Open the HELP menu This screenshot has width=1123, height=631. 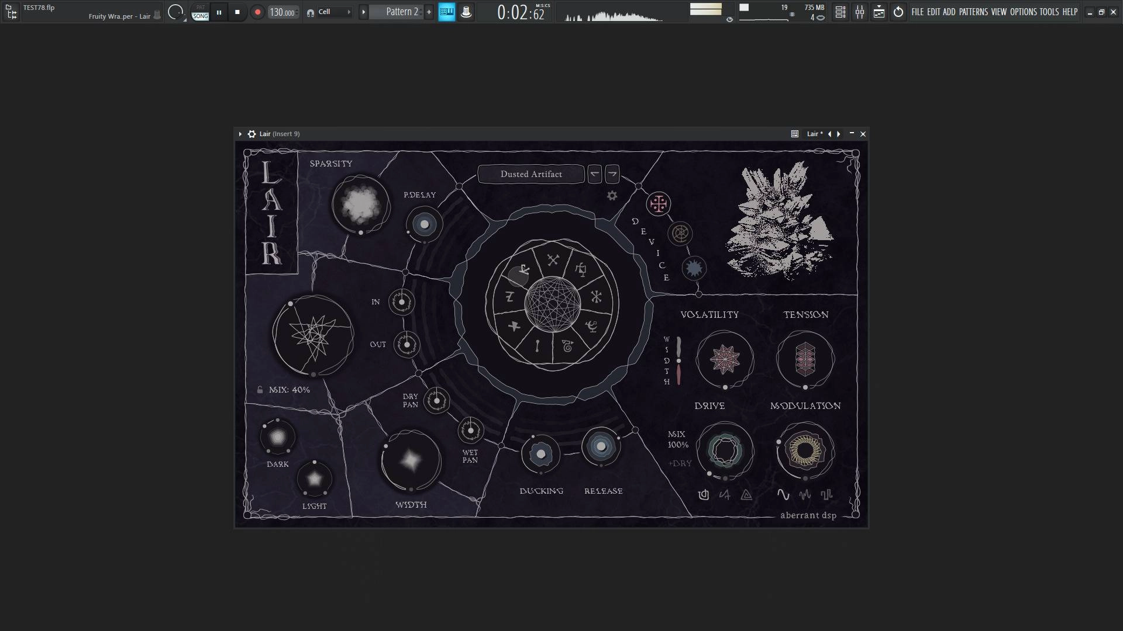1070,12
